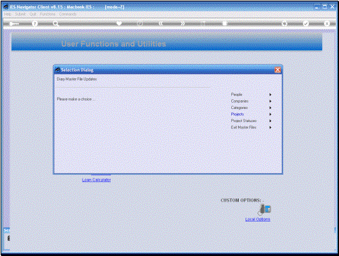Open the Functions menu in the menu bar
339x256 pixels.
(48, 14)
